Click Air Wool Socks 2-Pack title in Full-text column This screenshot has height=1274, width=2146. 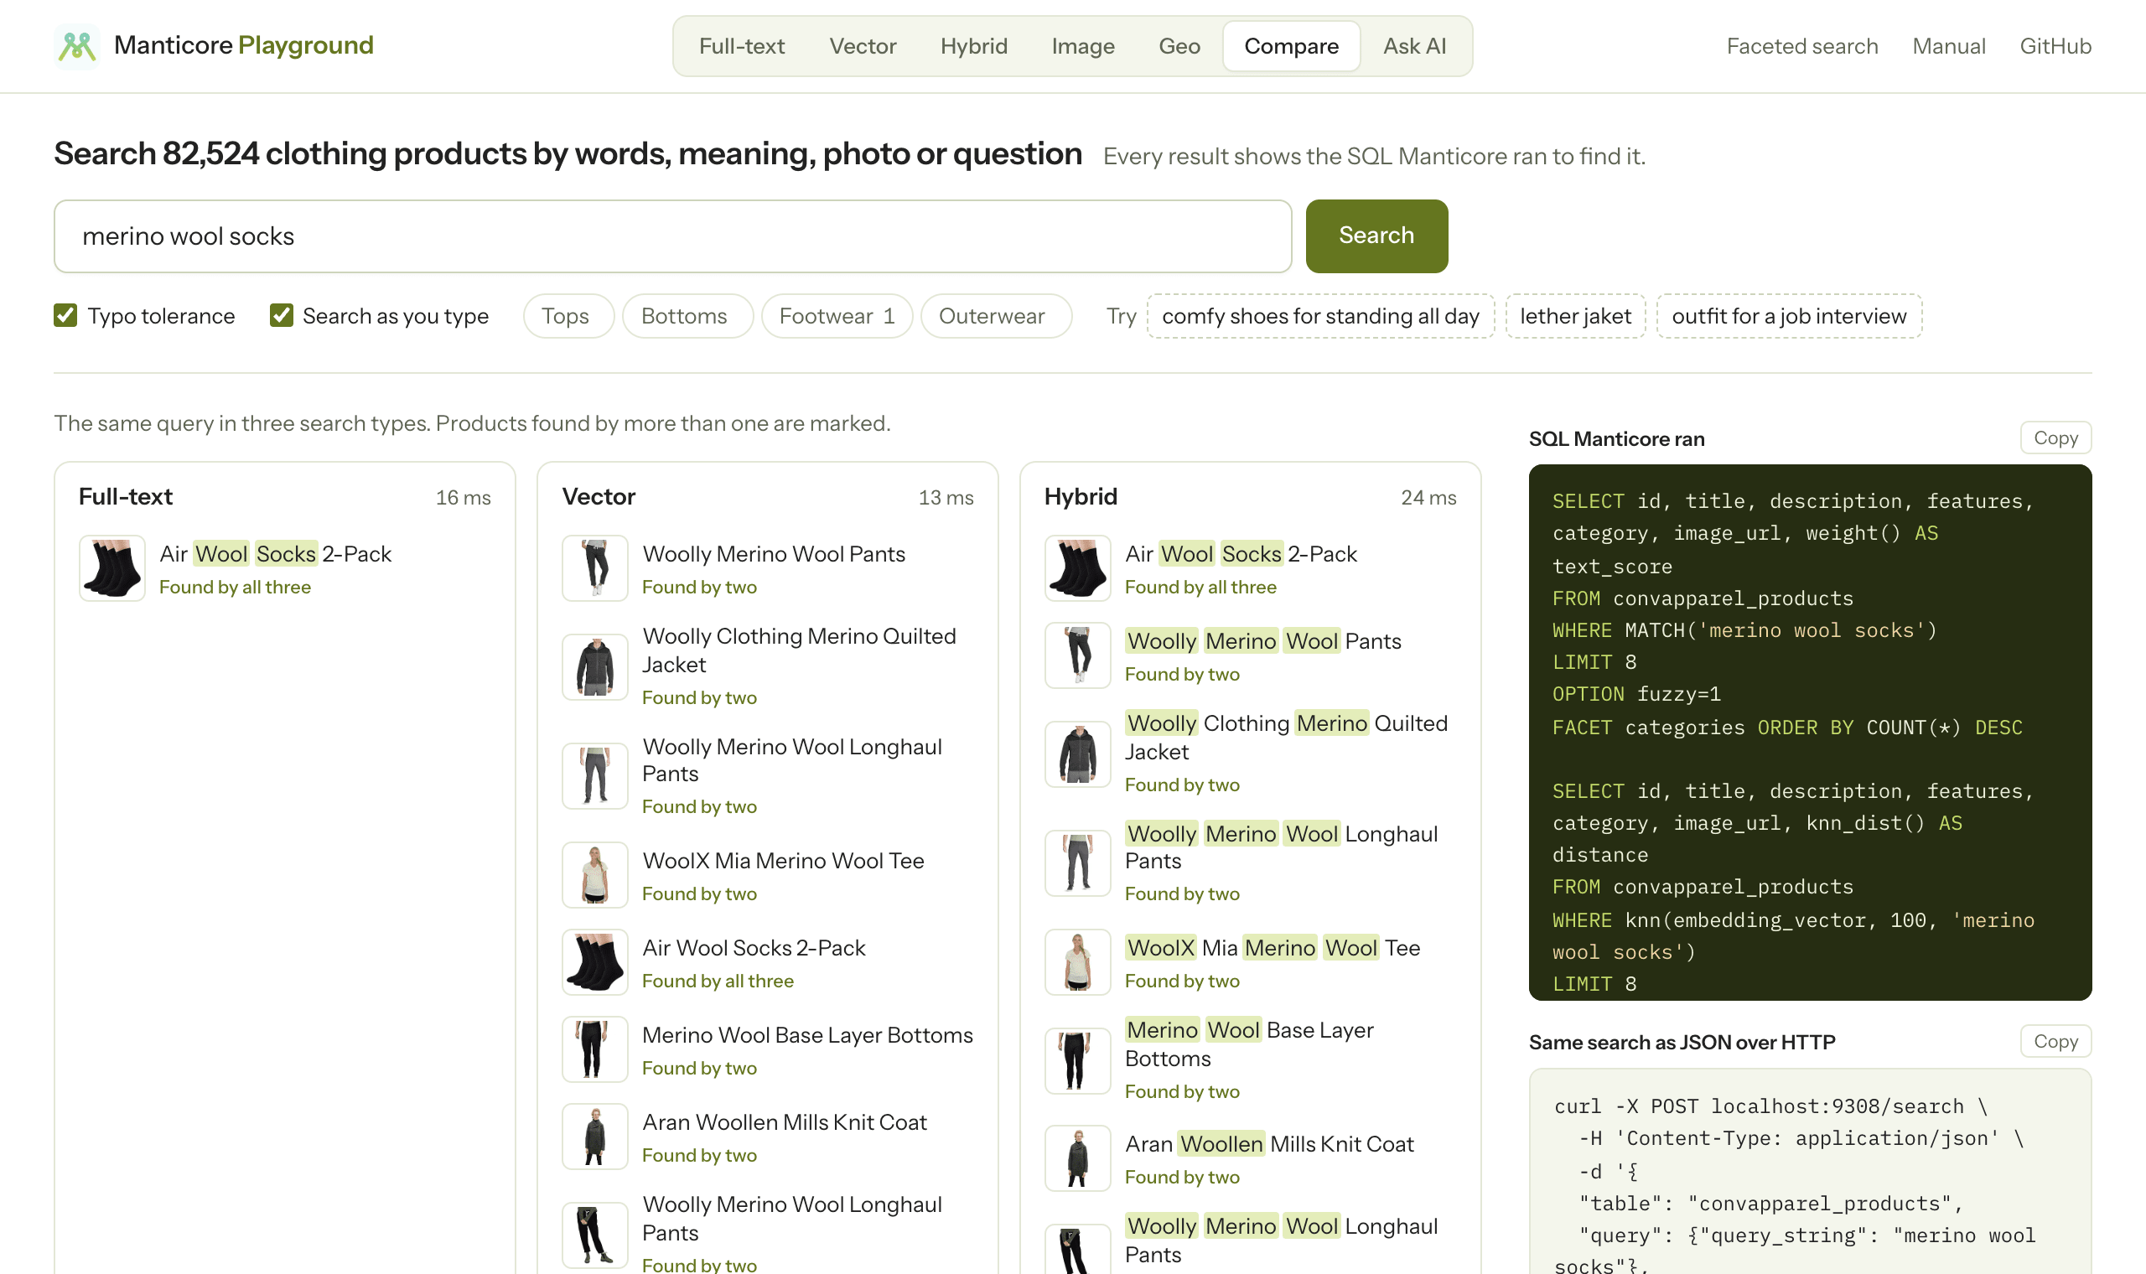pos(275,554)
